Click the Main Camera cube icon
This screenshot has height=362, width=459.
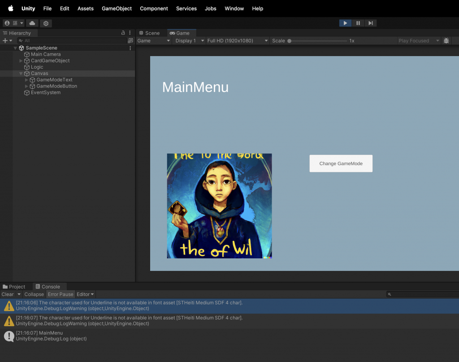(x=26, y=54)
